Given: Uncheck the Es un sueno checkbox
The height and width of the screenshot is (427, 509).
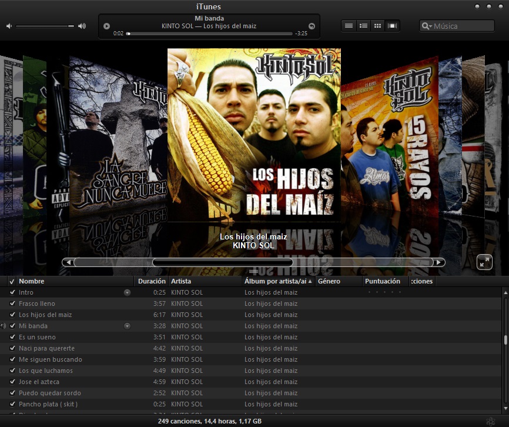Looking at the screenshot, I should tap(12, 337).
